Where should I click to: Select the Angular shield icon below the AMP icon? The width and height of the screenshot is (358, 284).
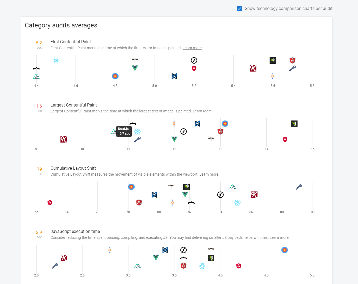coord(194,68)
